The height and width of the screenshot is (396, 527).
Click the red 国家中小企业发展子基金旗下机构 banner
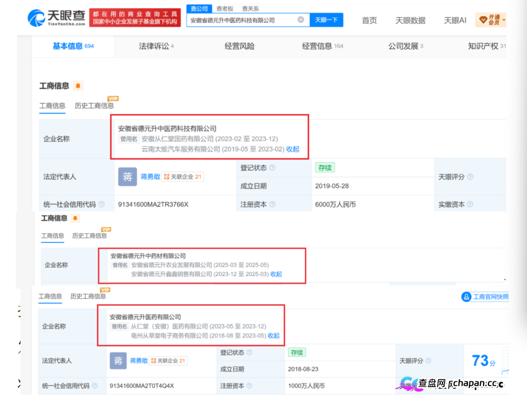(x=135, y=18)
